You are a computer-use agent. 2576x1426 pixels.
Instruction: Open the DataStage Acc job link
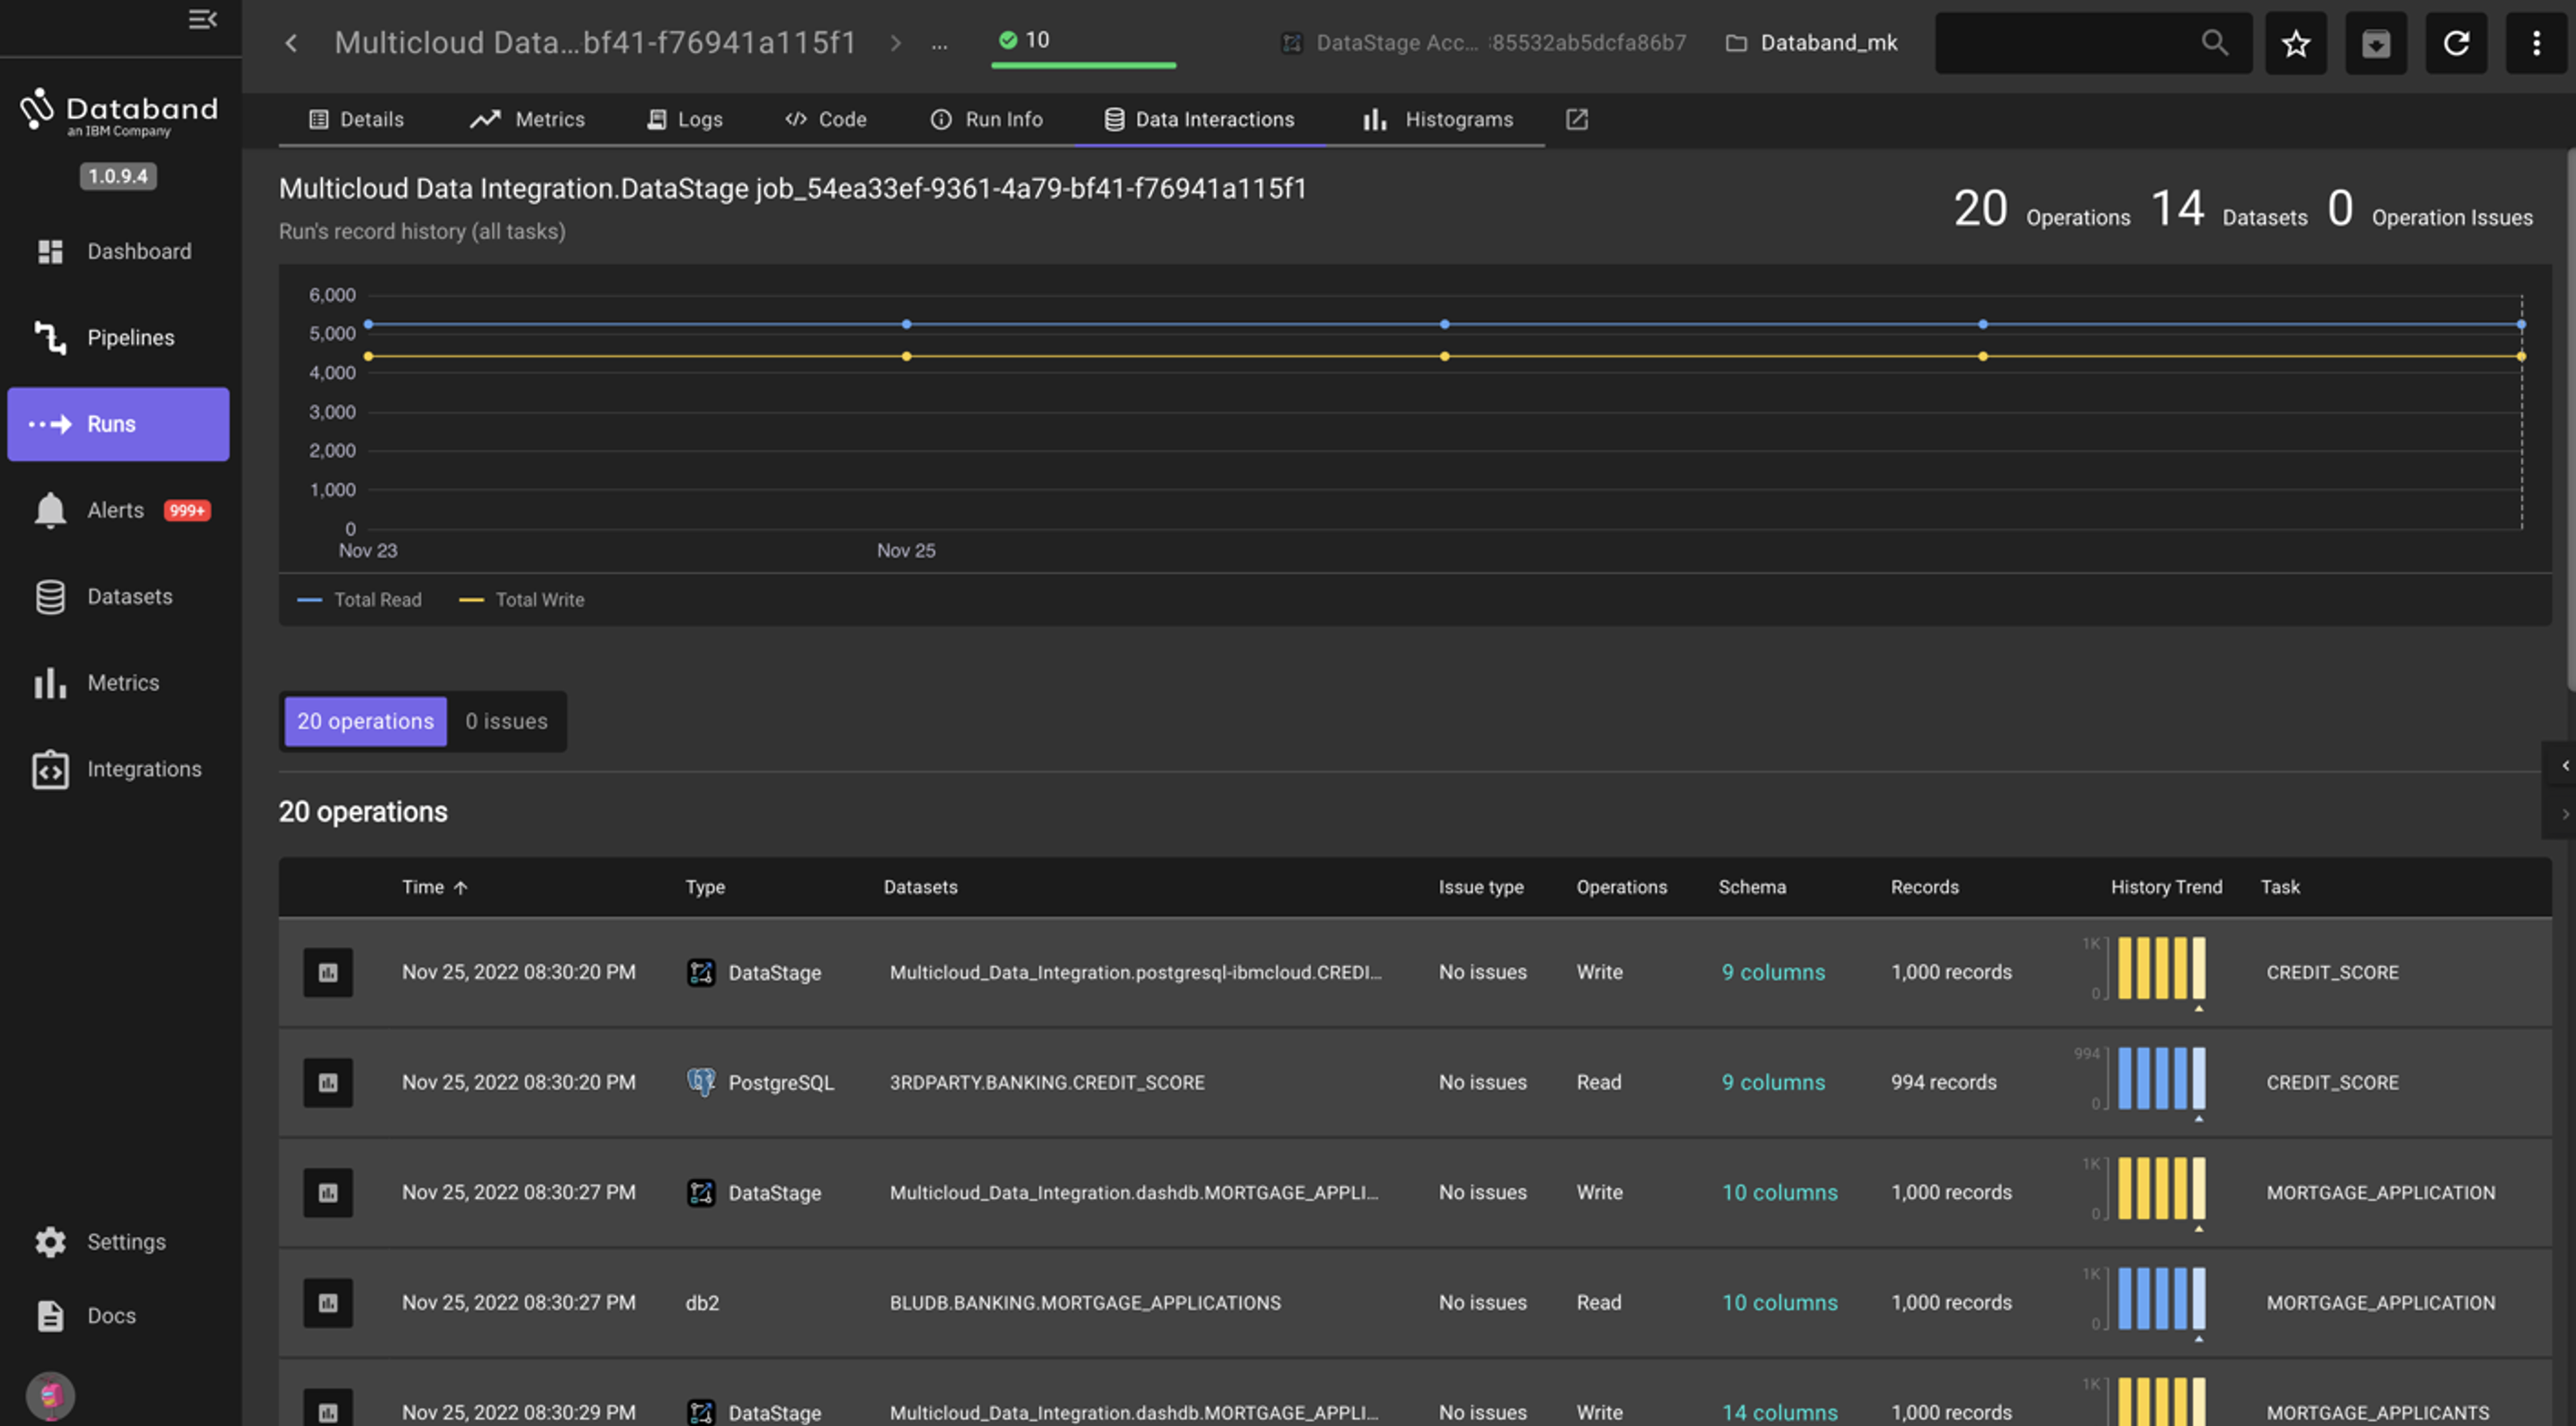tap(1484, 43)
